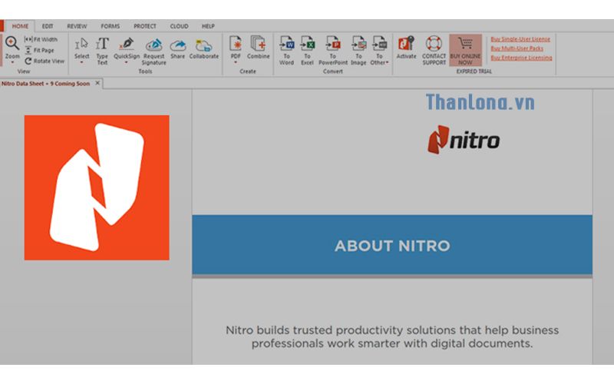Expand the QuickSign dropdown

coord(126,62)
